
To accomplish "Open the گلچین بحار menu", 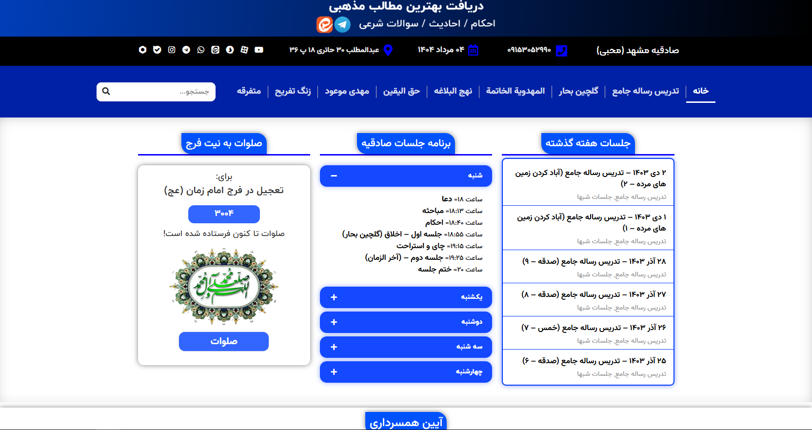I will pyautogui.click(x=578, y=91).
